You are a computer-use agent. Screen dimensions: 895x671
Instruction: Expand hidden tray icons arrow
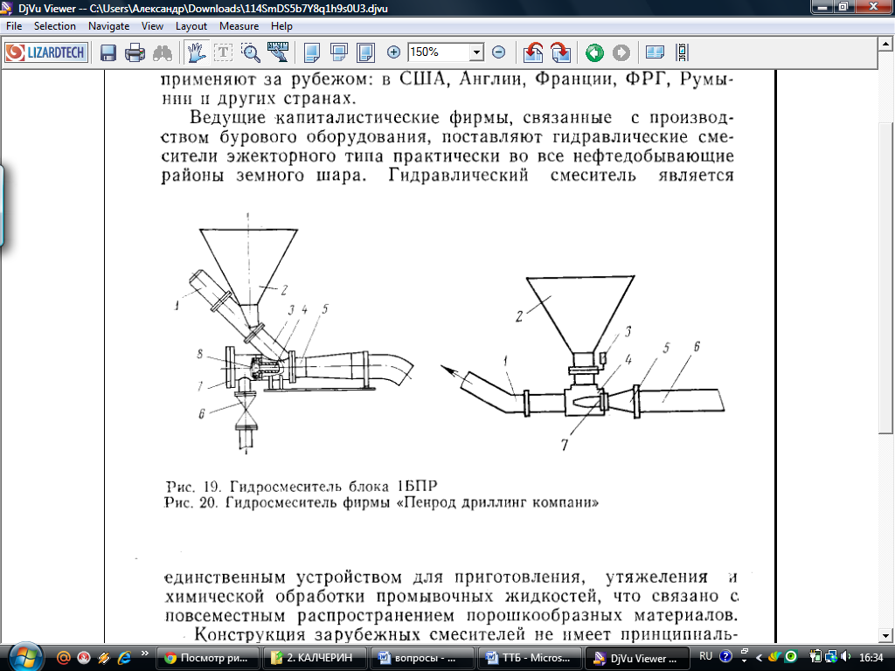pyautogui.click(x=759, y=658)
